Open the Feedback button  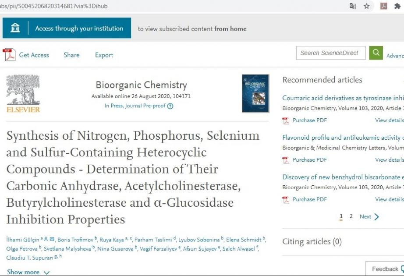[x=385, y=269]
